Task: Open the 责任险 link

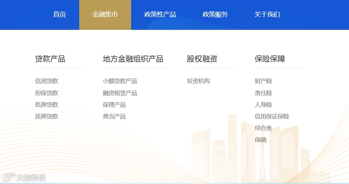Action: pyautogui.click(x=264, y=93)
